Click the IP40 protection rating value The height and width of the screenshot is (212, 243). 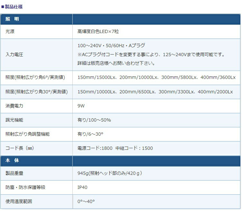[83, 187]
